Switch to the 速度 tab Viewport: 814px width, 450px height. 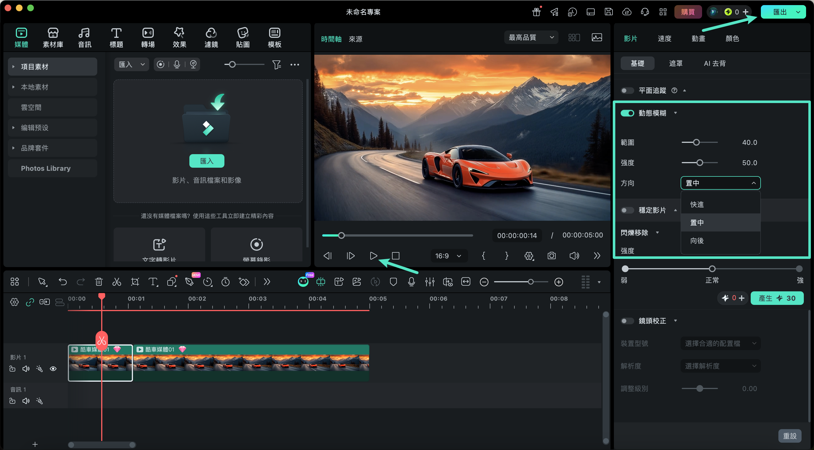(664, 38)
